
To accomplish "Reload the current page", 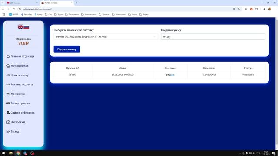I will pyautogui.click(x=13, y=9).
